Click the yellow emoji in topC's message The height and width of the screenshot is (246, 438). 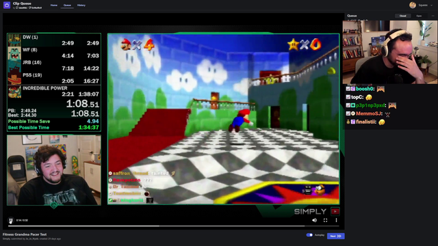(369, 97)
